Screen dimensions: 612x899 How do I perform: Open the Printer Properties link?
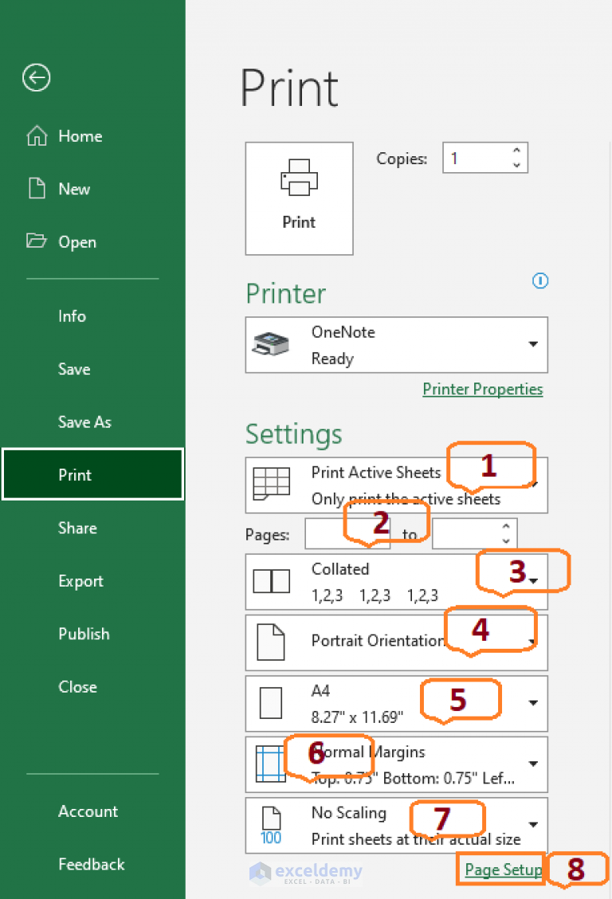[x=482, y=389]
